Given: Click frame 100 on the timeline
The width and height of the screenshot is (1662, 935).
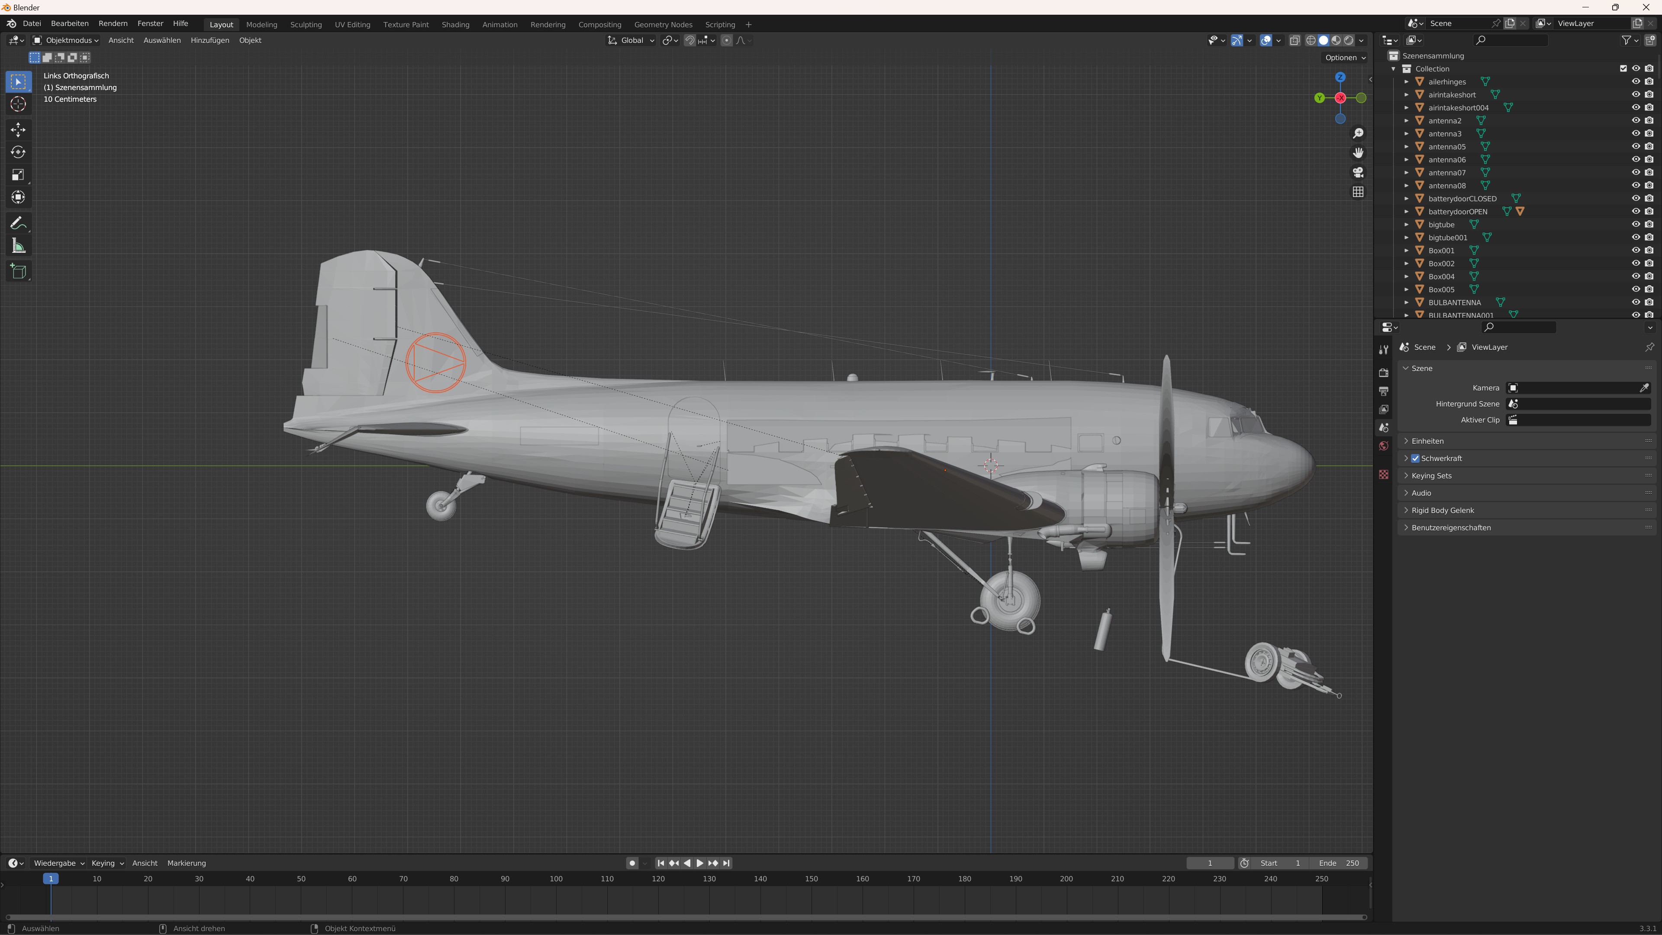Looking at the screenshot, I should pyautogui.click(x=556, y=879).
